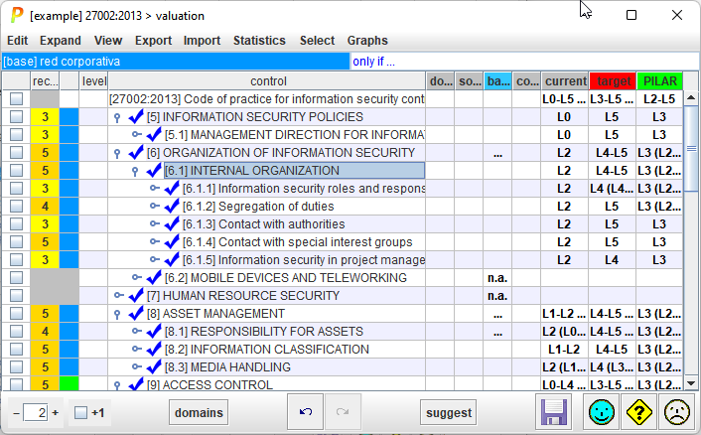The height and width of the screenshot is (435, 701).
Task: Click the domains button
Action: click(199, 412)
